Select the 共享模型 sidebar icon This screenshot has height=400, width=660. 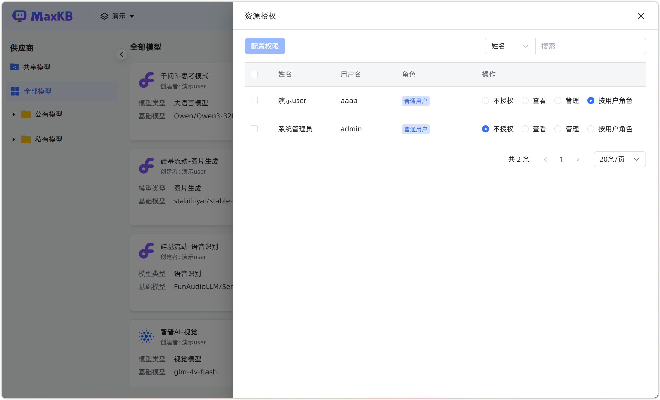point(14,67)
